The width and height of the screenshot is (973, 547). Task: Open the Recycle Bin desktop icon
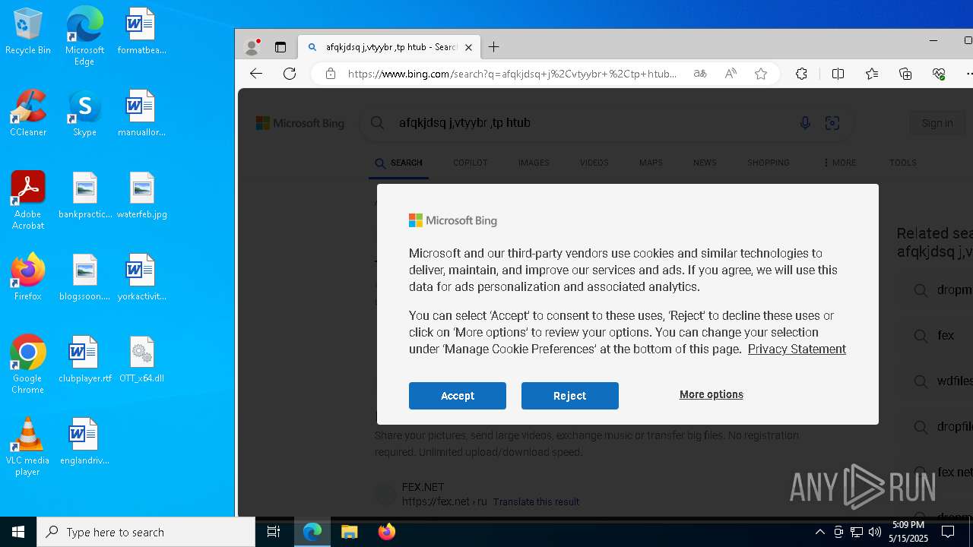pos(28,31)
